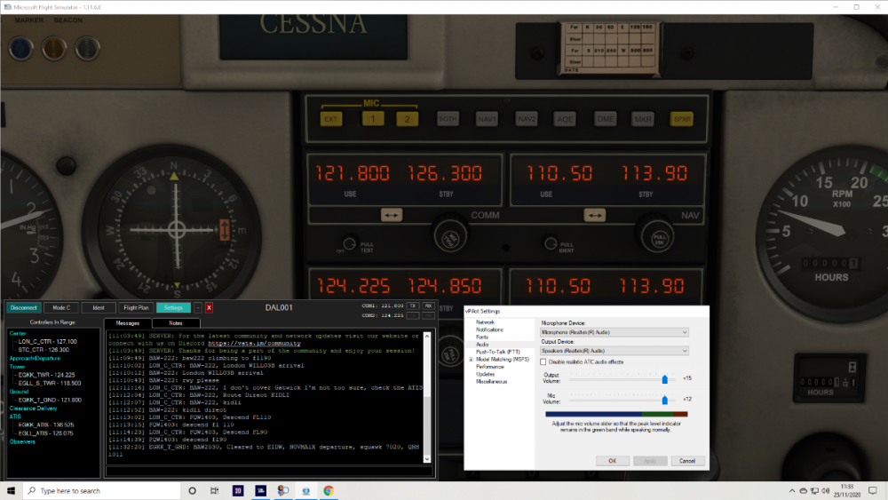This screenshot has height=500, width=888.
Task: Turn the NAV frequency tuning knob
Action: (659, 237)
